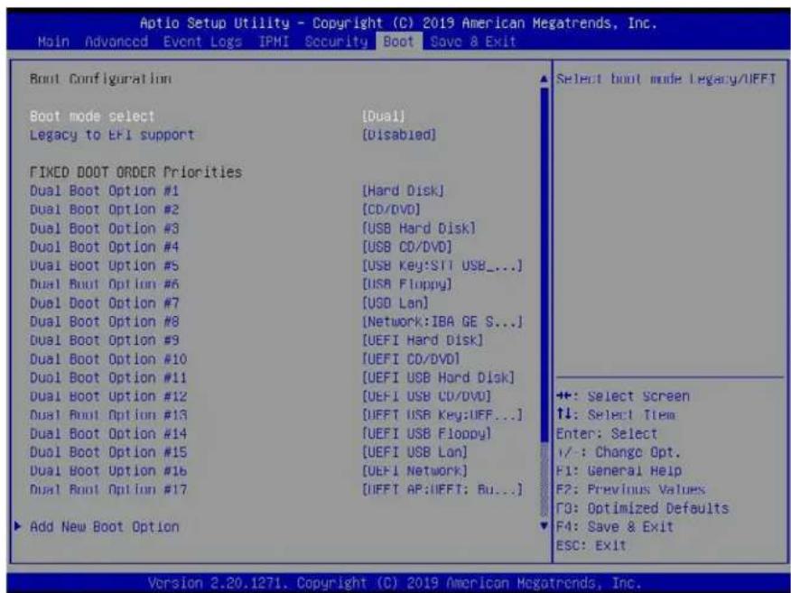
Task: Click the F1: General Help hint
Action: [x=619, y=471]
